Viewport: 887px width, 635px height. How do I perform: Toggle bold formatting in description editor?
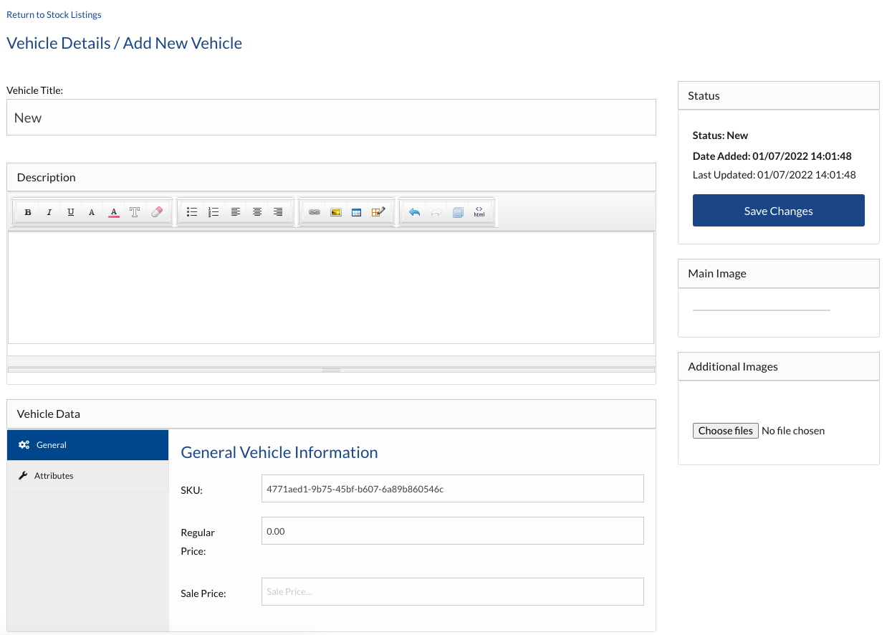point(28,212)
